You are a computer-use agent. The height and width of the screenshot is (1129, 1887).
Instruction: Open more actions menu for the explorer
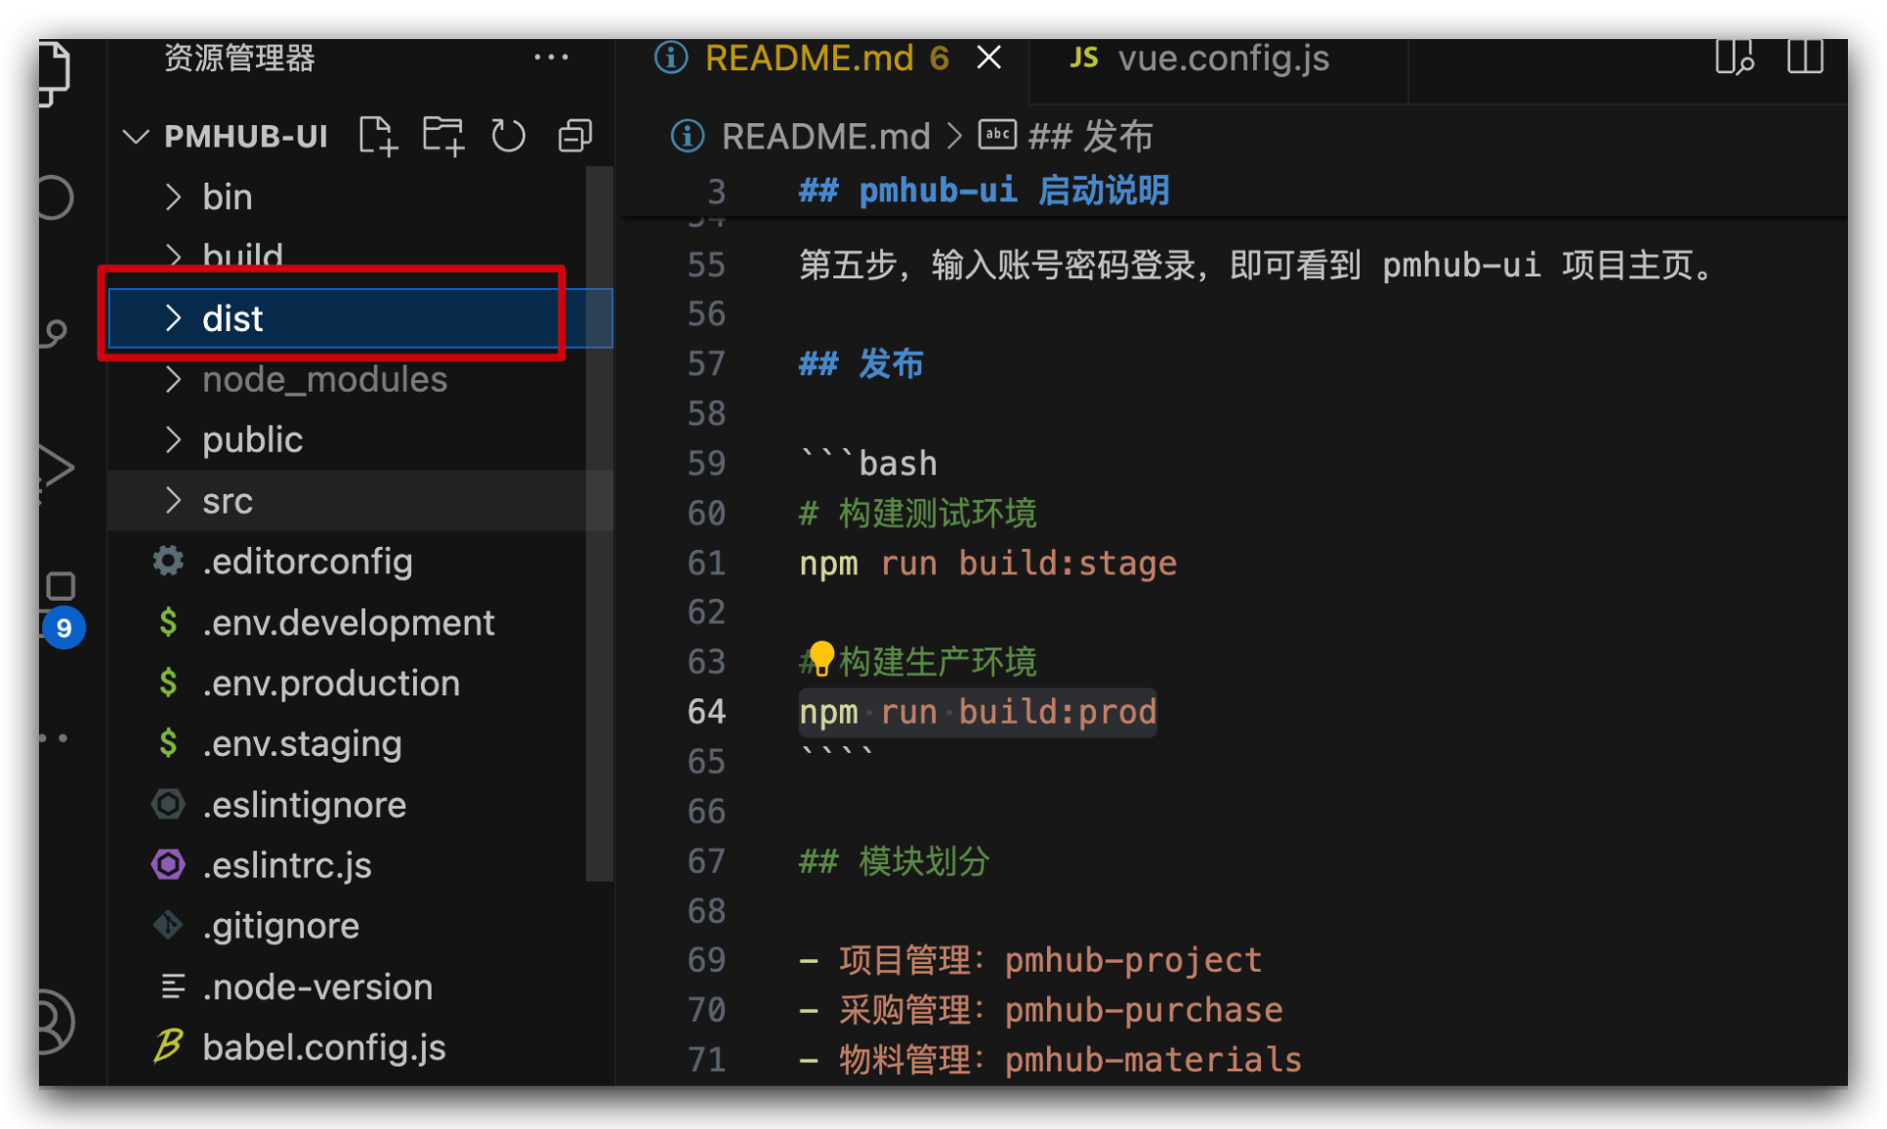(553, 58)
